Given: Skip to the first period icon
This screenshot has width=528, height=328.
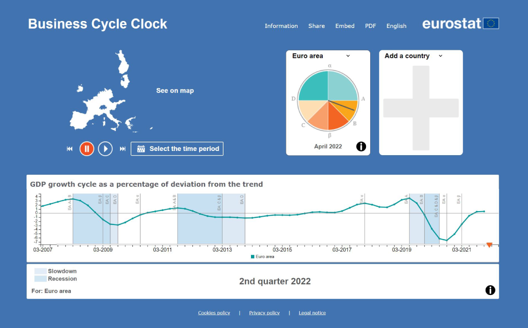Looking at the screenshot, I should [70, 149].
